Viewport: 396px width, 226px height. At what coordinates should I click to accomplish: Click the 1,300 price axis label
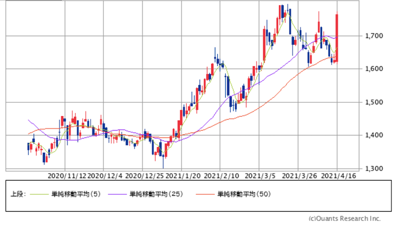[374, 169]
